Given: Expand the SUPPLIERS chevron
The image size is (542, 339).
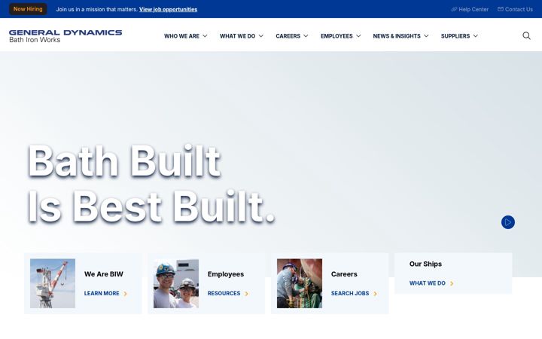Looking at the screenshot, I should coord(476,36).
